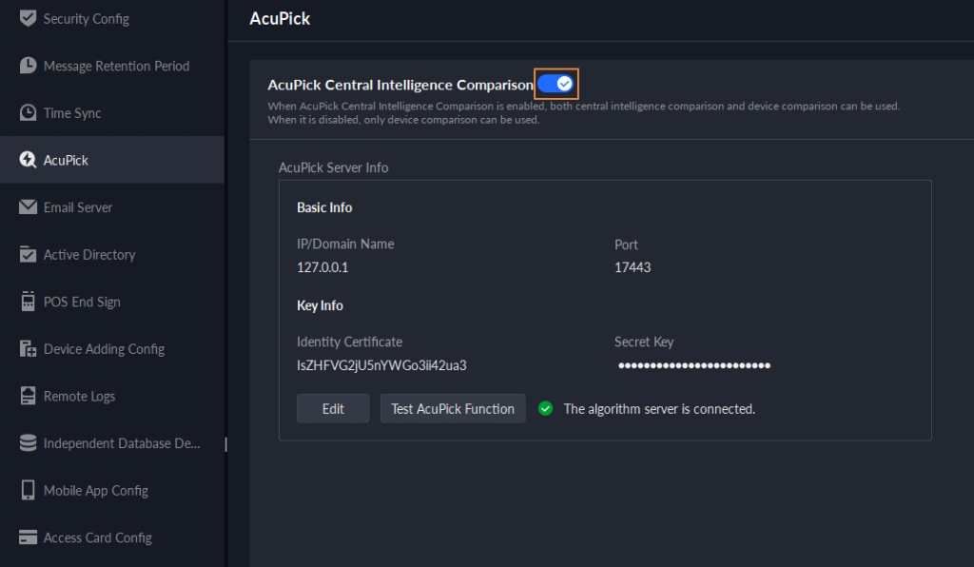The image size is (974, 567).
Task: Select AcuPick in the sidebar
Action: (x=66, y=160)
